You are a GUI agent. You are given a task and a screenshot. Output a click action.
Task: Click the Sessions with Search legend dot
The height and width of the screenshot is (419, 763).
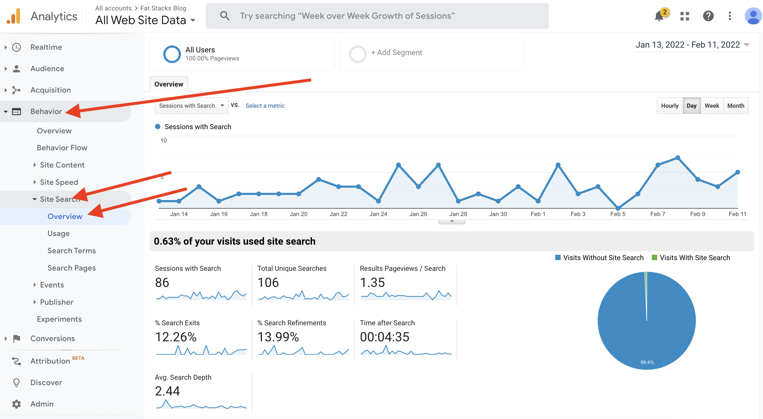pyautogui.click(x=158, y=126)
